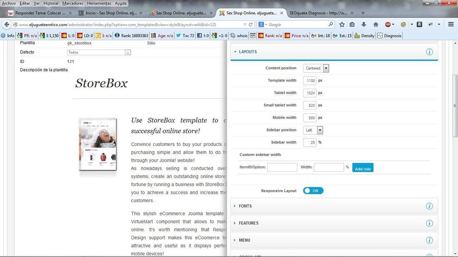Click the Tablet width field

pyautogui.click(x=310, y=93)
